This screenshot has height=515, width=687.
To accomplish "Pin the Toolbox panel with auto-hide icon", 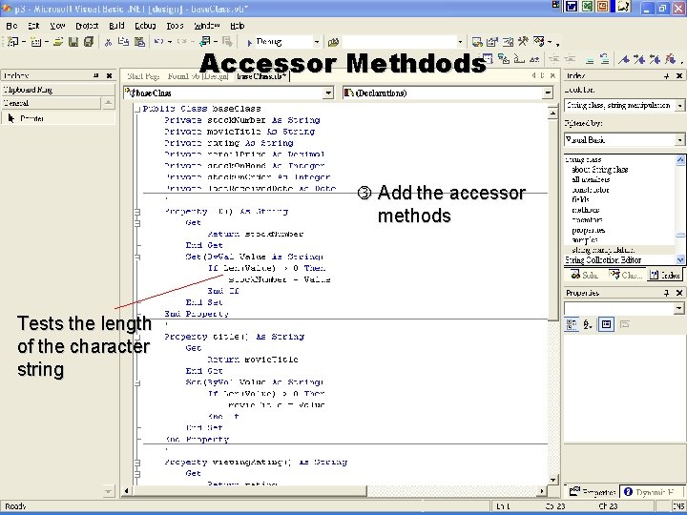I will (x=96, y=75).
